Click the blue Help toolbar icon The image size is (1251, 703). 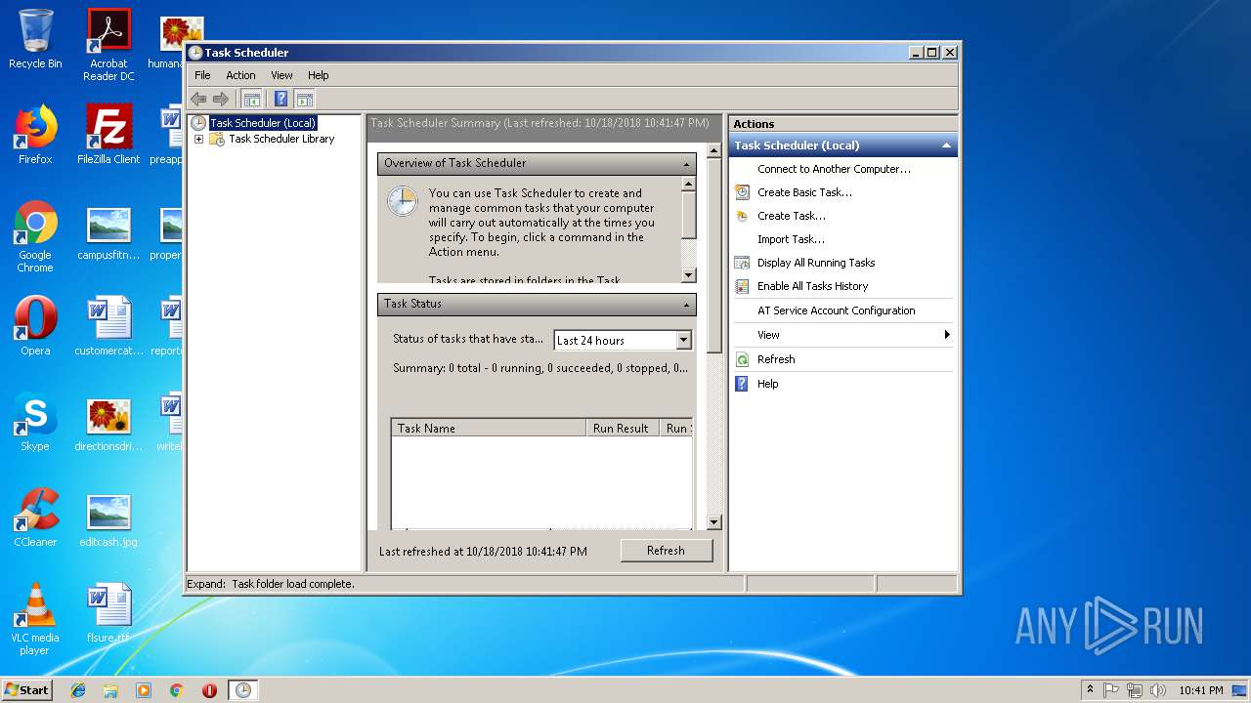coord(280,99)
